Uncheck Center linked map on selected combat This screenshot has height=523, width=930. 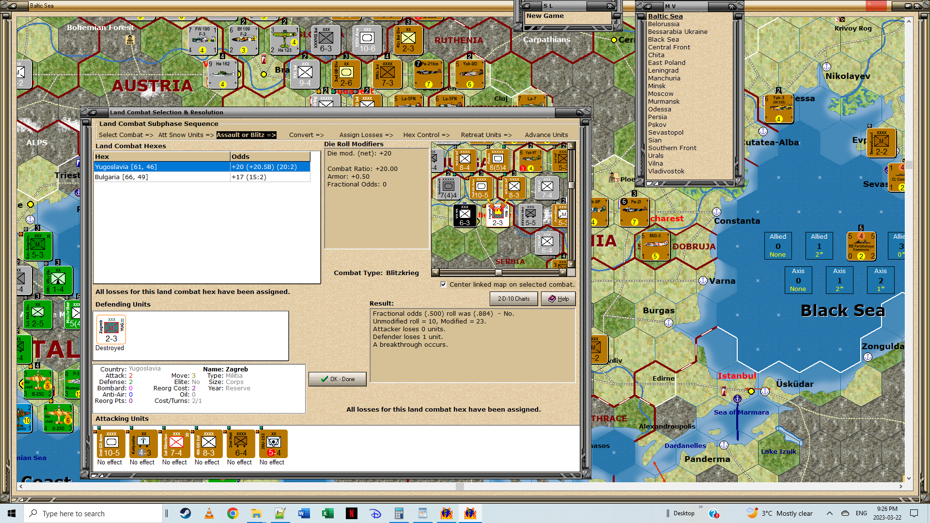pos(443,285)
